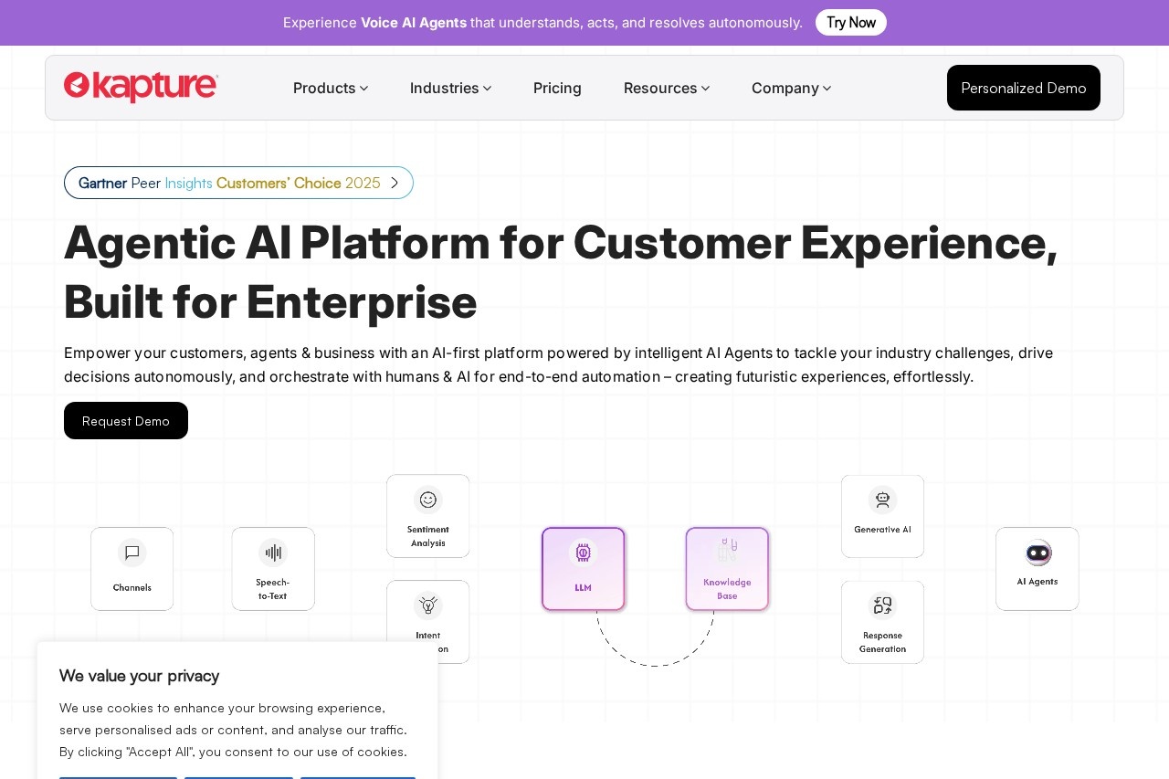Click the arrow on the Gartner badge
Image resolution: width=1169 pixels, height=779 pixels.
pos(395,183)
